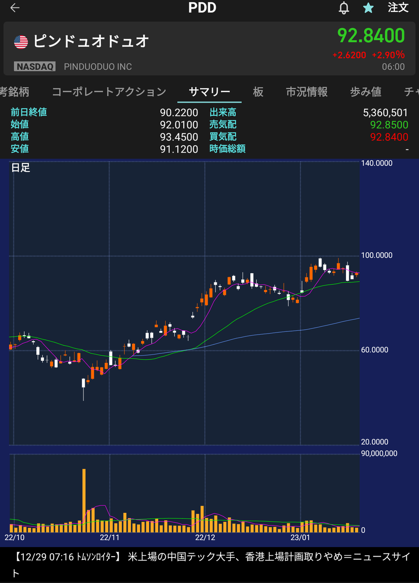The image size is (419, 583).
Task: Tap the 売気配 price 92.8500
Action: 389,125
